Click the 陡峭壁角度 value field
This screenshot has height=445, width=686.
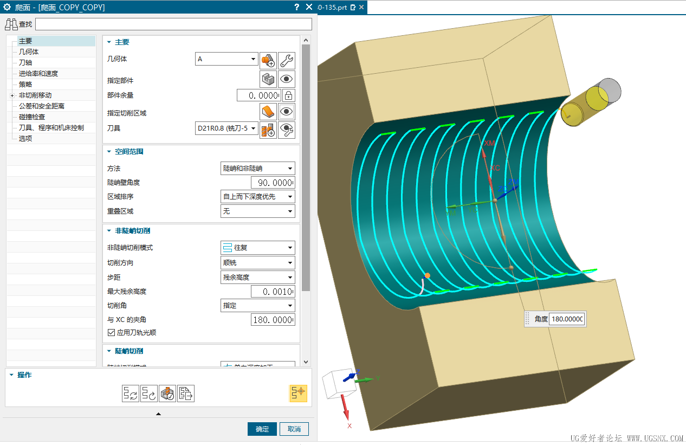coord(273,183)
